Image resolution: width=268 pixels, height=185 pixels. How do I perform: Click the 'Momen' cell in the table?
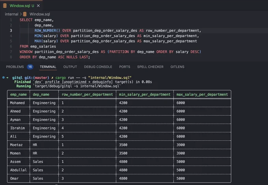[x=15, y=153]
